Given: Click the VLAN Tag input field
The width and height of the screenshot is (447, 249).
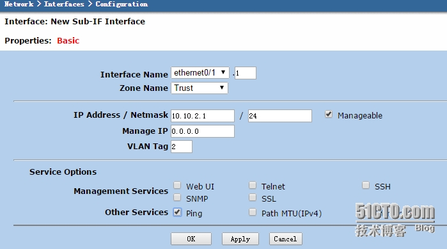Looking at the screenshot, I should click(182, 147).
